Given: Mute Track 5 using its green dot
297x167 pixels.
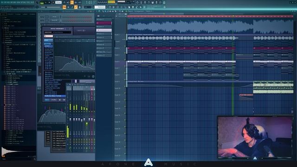Looking at the screenshot, I should point(125,59).
